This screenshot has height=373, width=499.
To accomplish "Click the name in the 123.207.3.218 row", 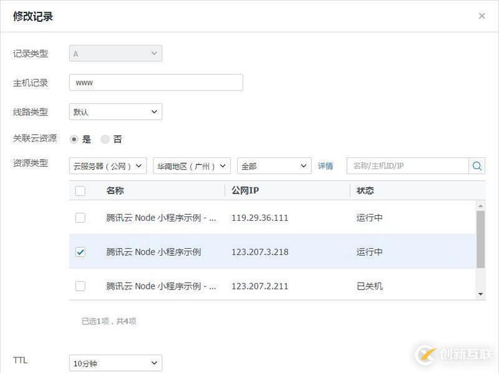I will point(153,252).
